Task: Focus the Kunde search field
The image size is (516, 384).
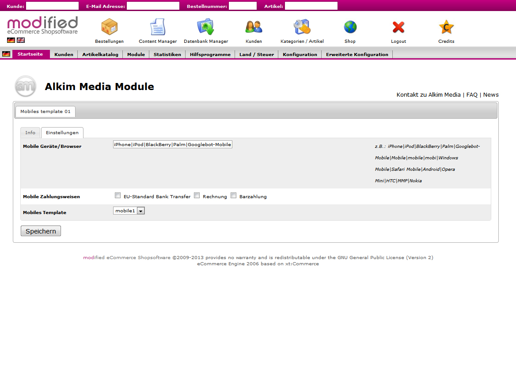Action: [x=52, y=6]
